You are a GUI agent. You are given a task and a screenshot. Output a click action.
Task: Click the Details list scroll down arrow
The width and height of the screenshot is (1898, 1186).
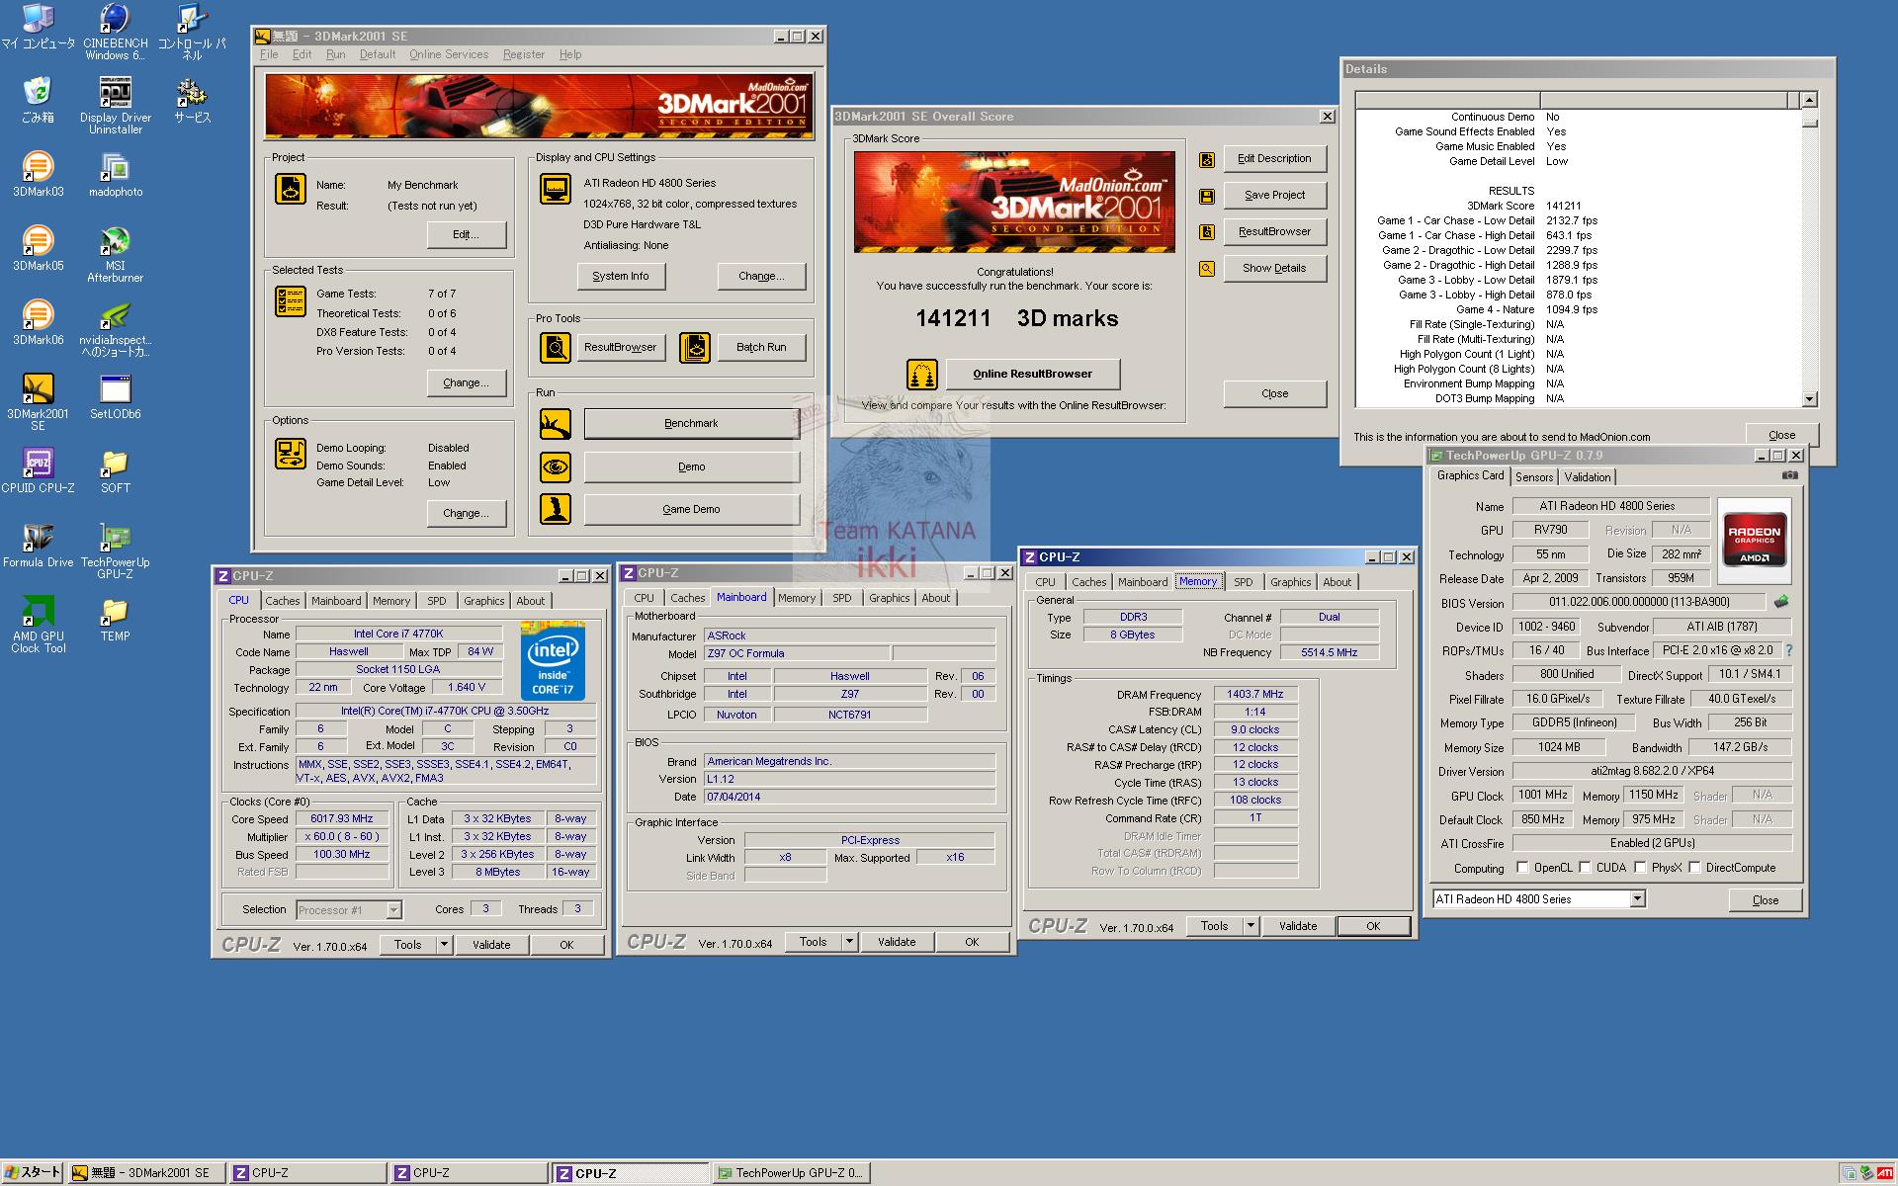tap(1809, 399)
